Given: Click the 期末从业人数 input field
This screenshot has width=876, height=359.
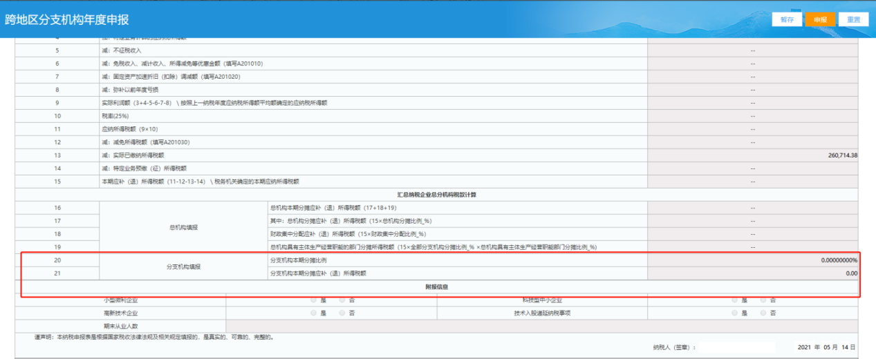Looking at the screenshot, I should click(x=541, y=326).
